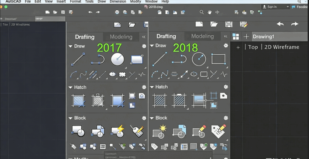This screenshot has height=159, width=309.
Task: Click the Redo arrow in large 2018 toolbar
Action: tap(295, 24)
